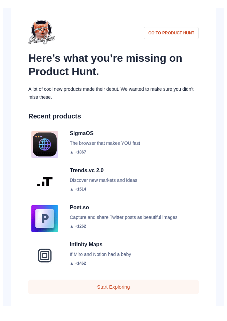The width and height of the screenshot is (227, 321).
Task: Click the Infinity Maps upvote arrow
Action: 72,263
